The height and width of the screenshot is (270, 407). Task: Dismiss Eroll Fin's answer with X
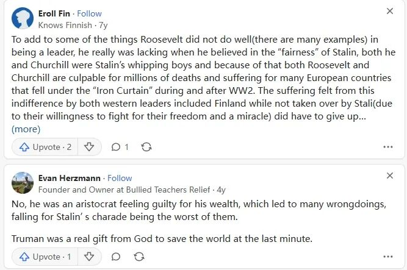tap(390, 11)
